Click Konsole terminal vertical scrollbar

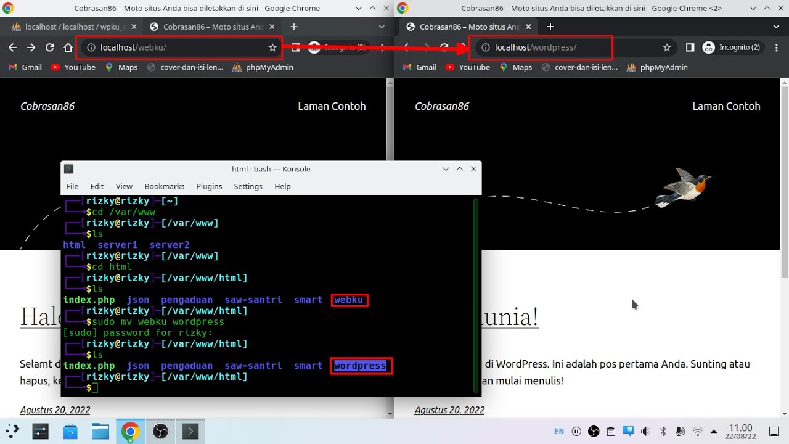click(476, 295)
